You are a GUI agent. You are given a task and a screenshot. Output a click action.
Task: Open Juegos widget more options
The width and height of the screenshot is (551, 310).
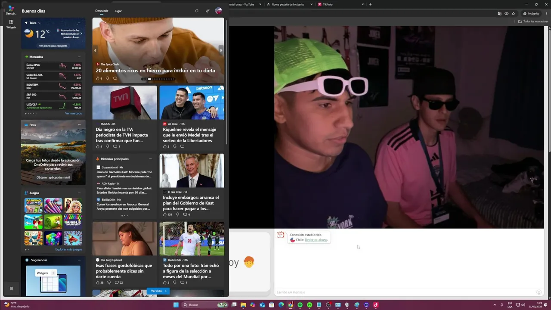click(79, 193)
